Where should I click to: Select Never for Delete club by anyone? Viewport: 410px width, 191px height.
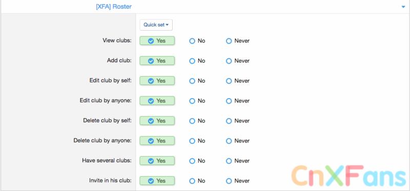pyautogui.click(x=238, y=141)
